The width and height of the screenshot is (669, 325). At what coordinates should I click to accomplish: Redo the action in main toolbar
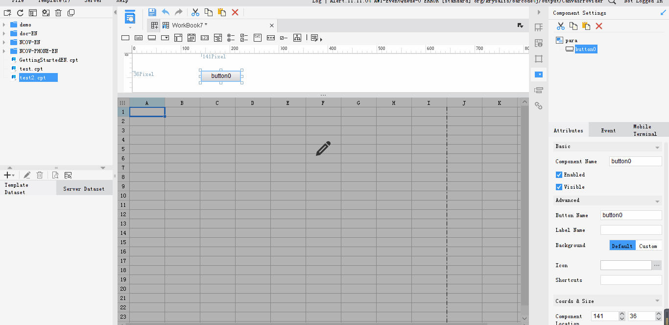(x=178, y=12)
